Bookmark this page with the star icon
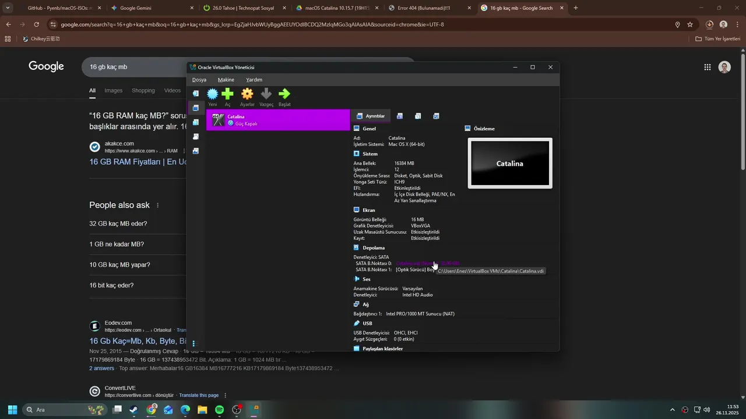This screenshot has height=419, width=746. coord(690,24)
